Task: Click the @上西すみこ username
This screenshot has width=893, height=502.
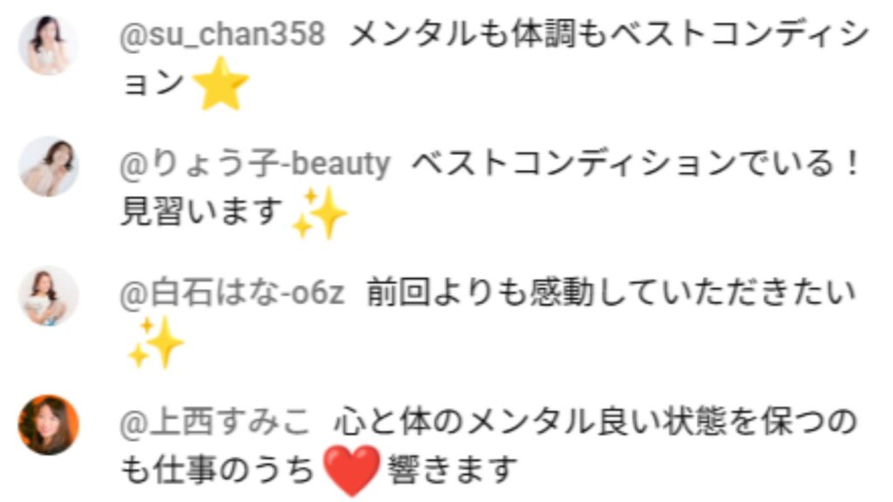Action: point(215,422)
